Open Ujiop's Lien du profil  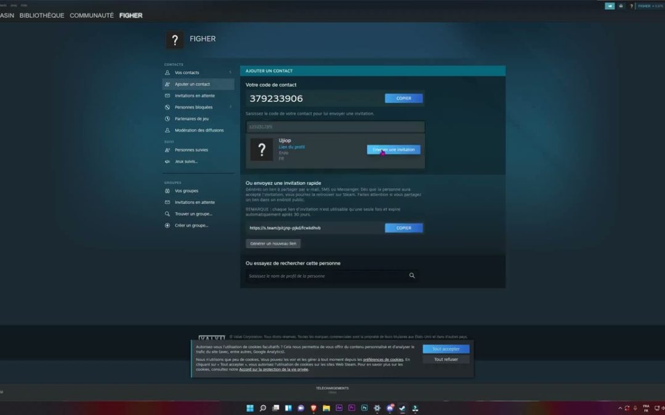point(291,147)
